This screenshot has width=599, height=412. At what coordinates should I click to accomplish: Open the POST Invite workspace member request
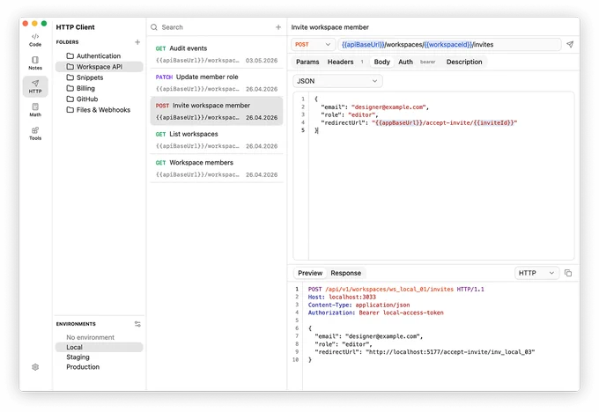point(217,111)
